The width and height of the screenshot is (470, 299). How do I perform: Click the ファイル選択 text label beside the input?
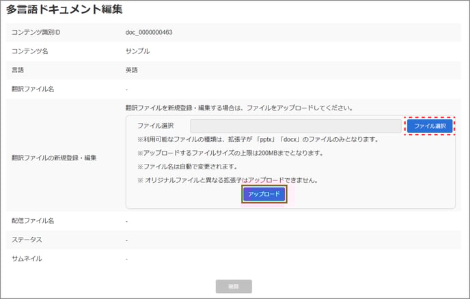[x=156, y=126]
